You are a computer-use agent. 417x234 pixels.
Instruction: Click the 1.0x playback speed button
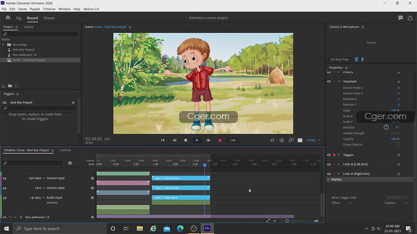click(233, 140)
